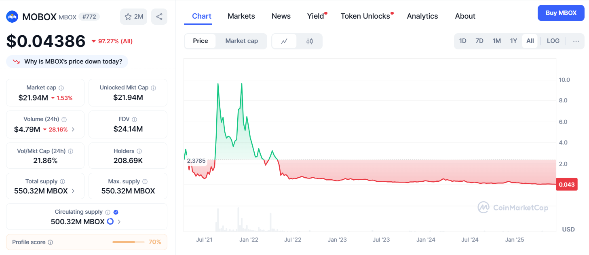Viewport: 589px width, 255px height.
Task: Show Unlocked Mkt Cap info icon
Action: pyautogui.click(x=153, y=88)
